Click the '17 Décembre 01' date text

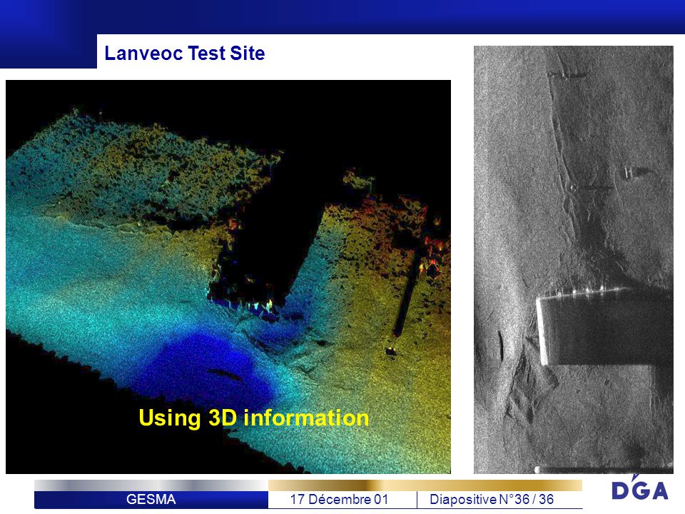(x=339, y=499)
